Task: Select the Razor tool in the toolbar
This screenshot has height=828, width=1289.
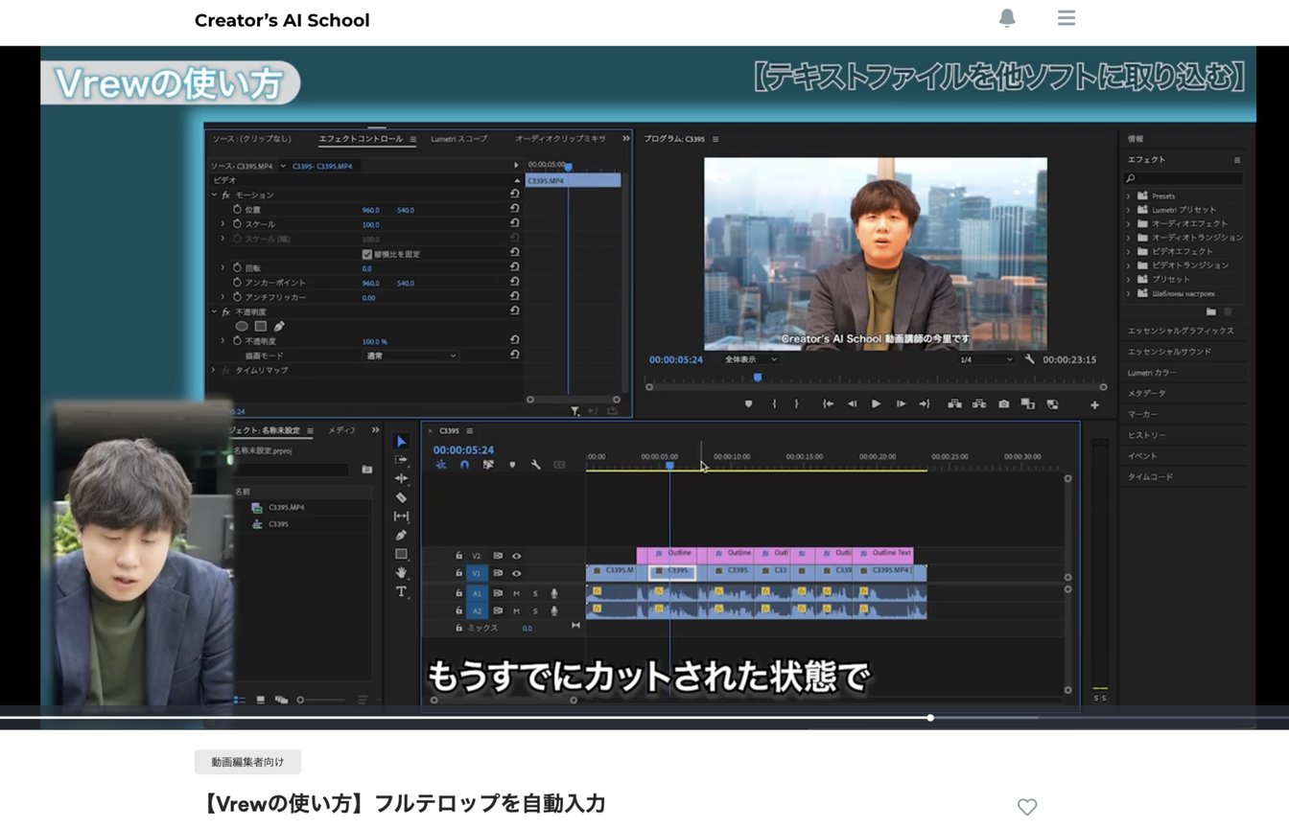Action: [401, 497]
